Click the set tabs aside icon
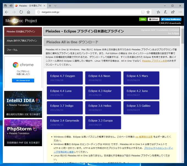 tap(11, 5)
